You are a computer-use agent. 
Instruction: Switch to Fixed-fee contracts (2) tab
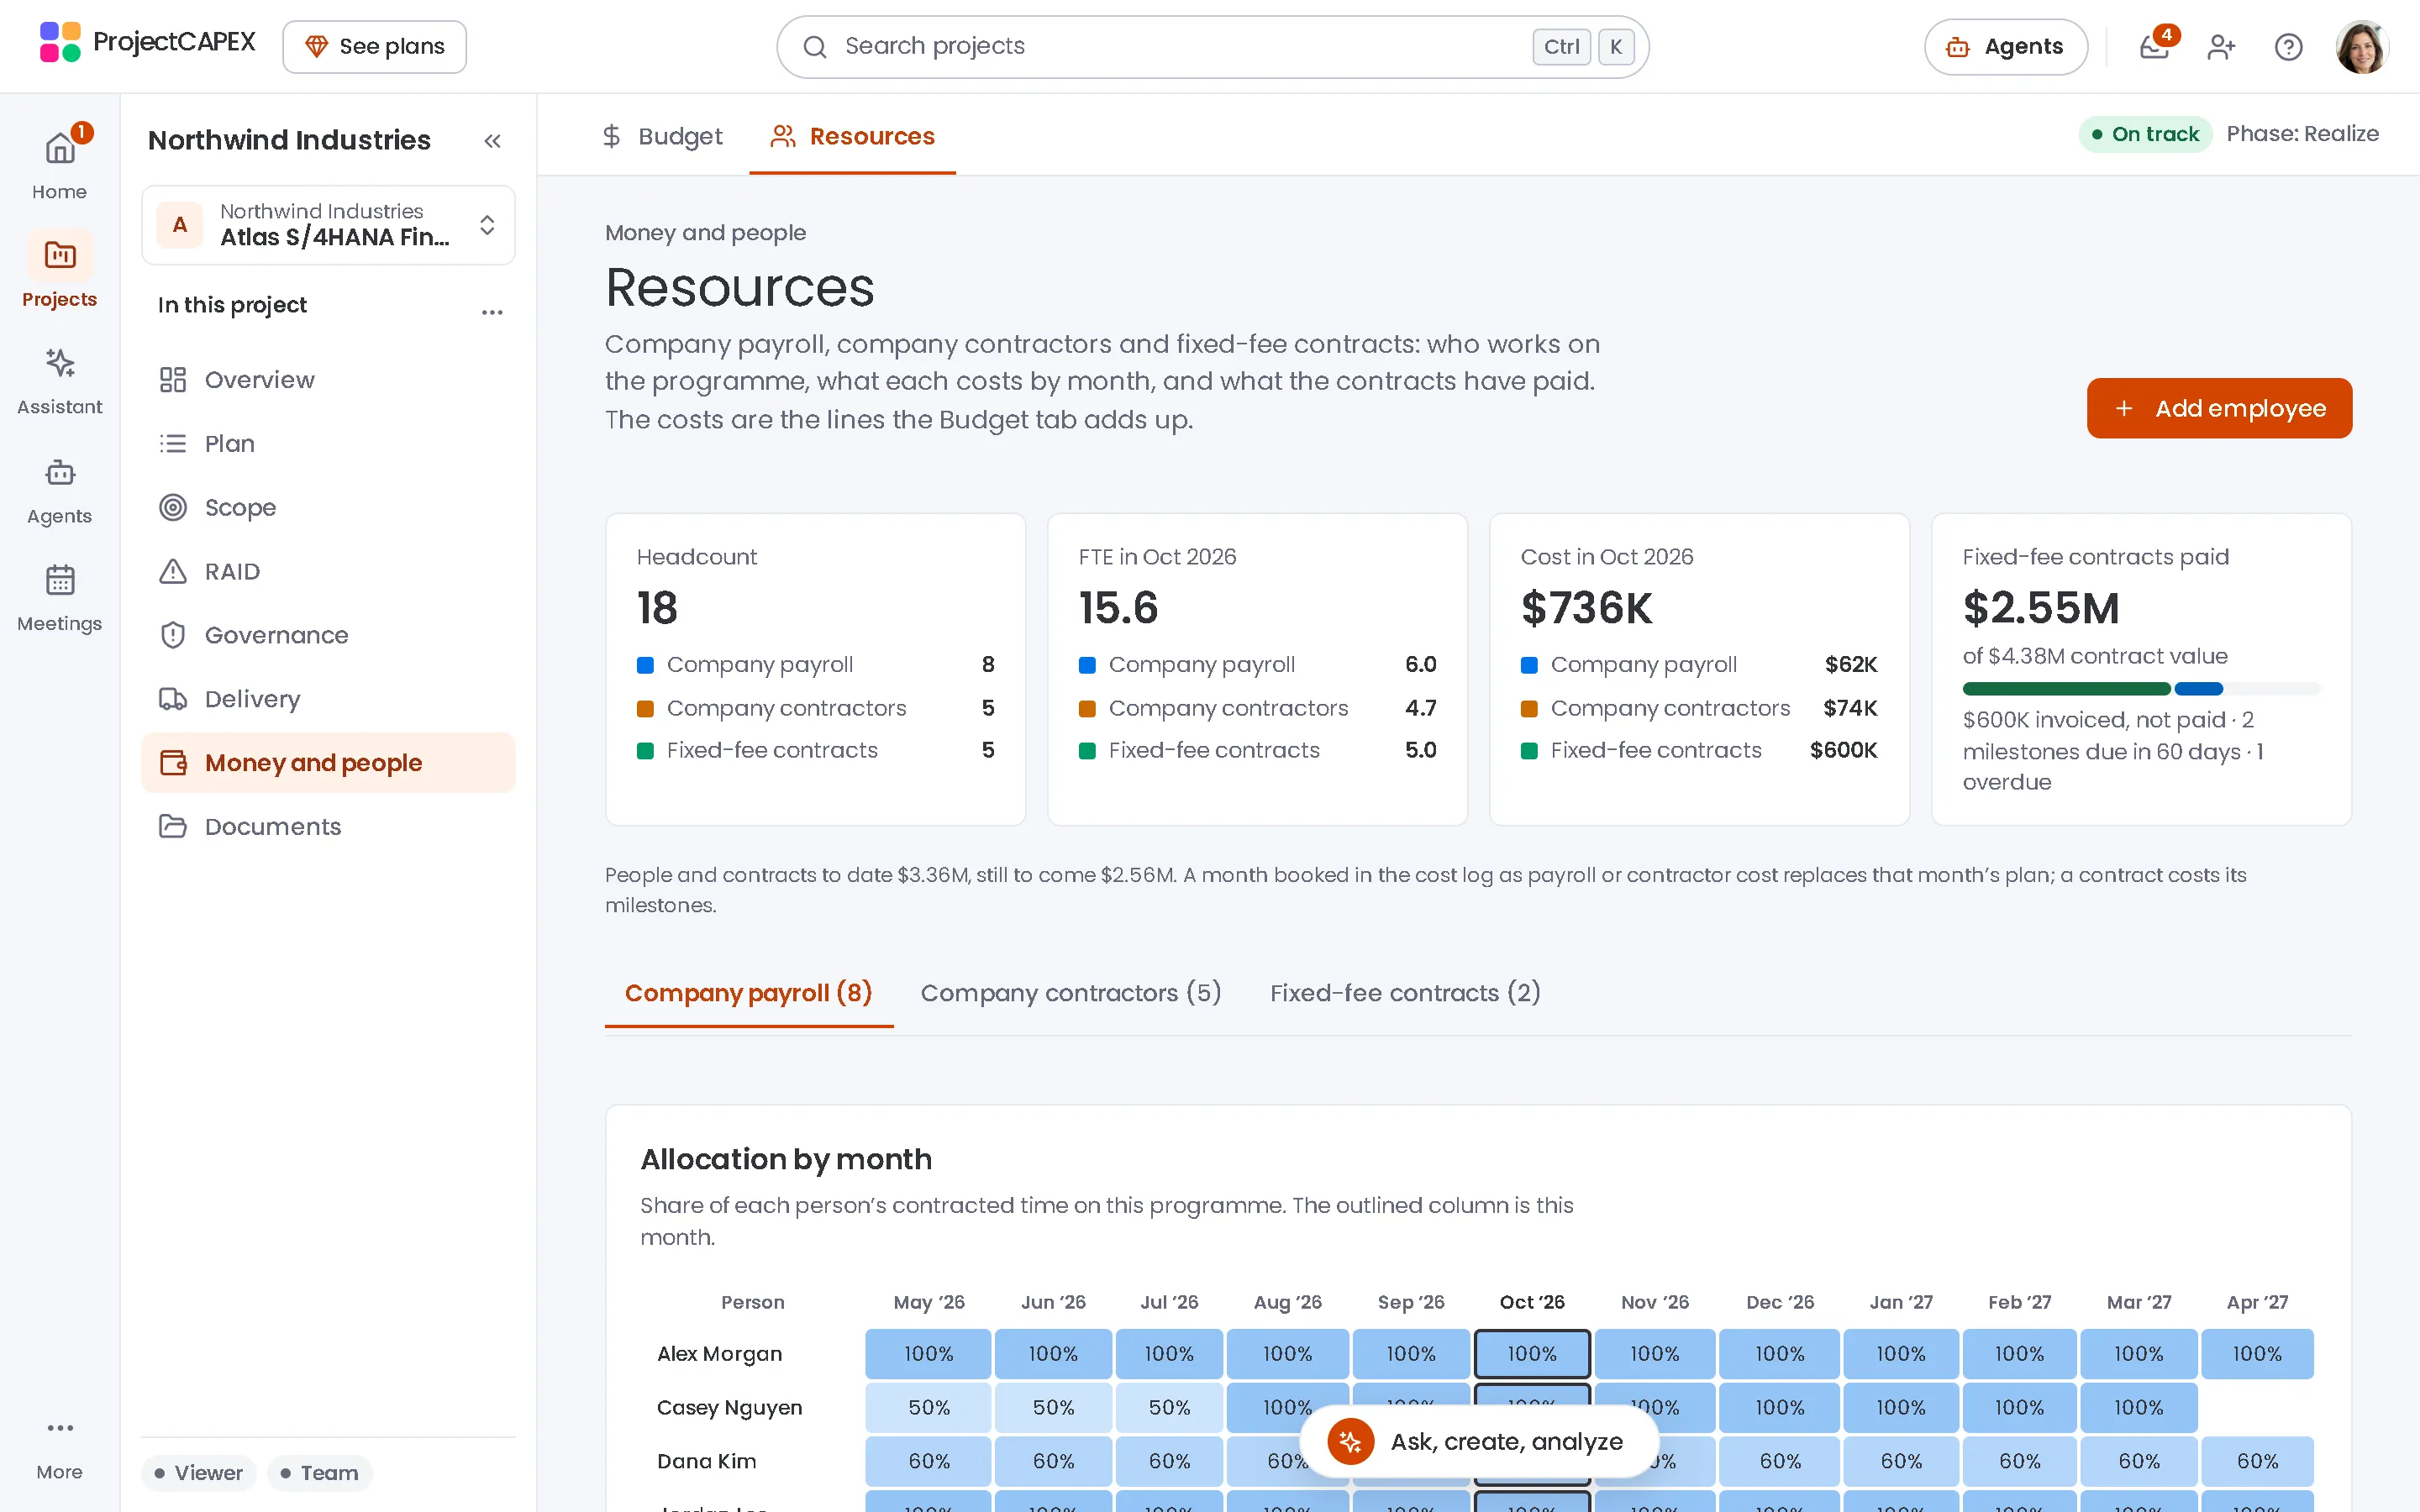(x=1405, y=993)
